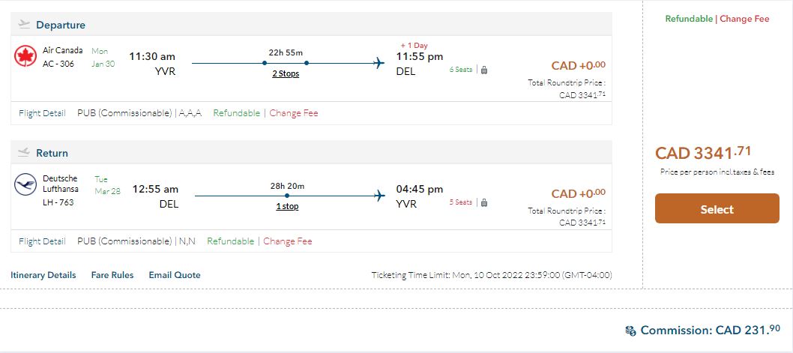793x353 pixels.
Task: Open Flight Detail for the Air Canada flight
Action: click(42, 113)
